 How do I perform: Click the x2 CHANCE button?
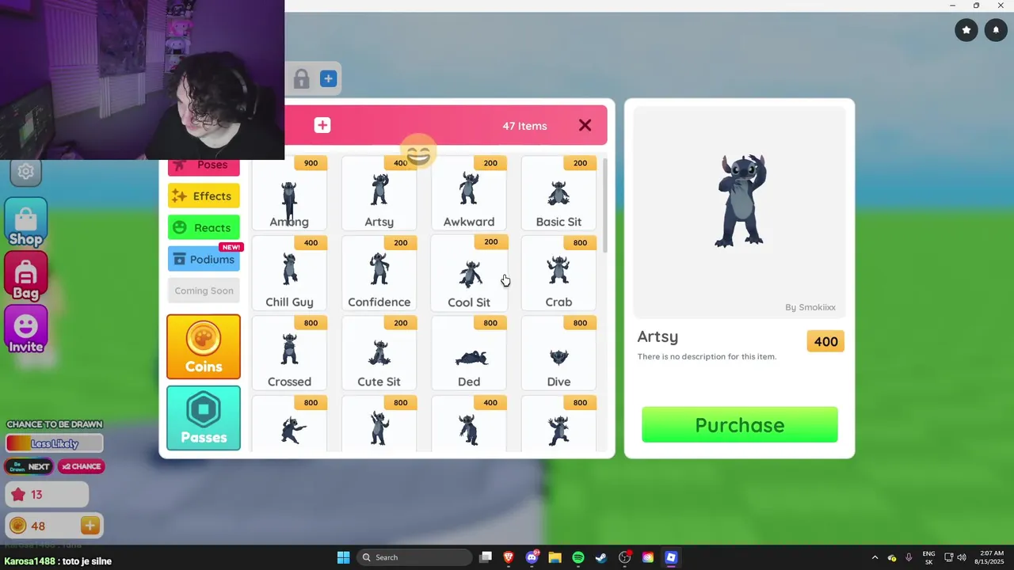(x=81, y=466)
